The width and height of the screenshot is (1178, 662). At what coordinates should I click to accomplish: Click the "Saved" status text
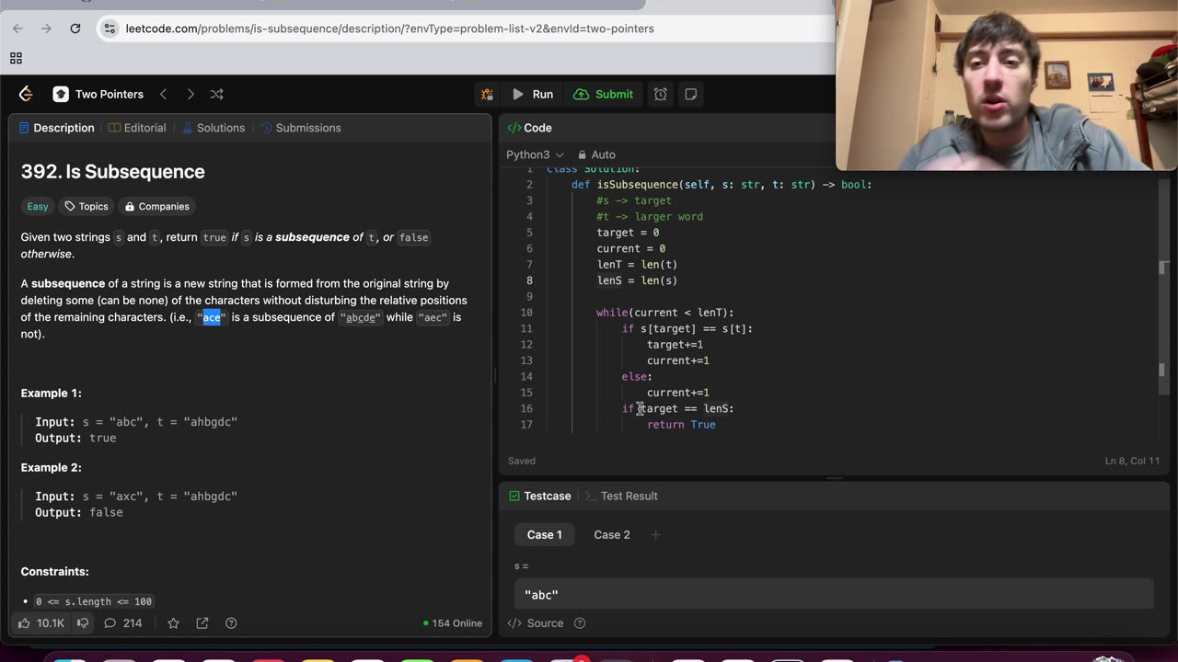tap(522, 461)
